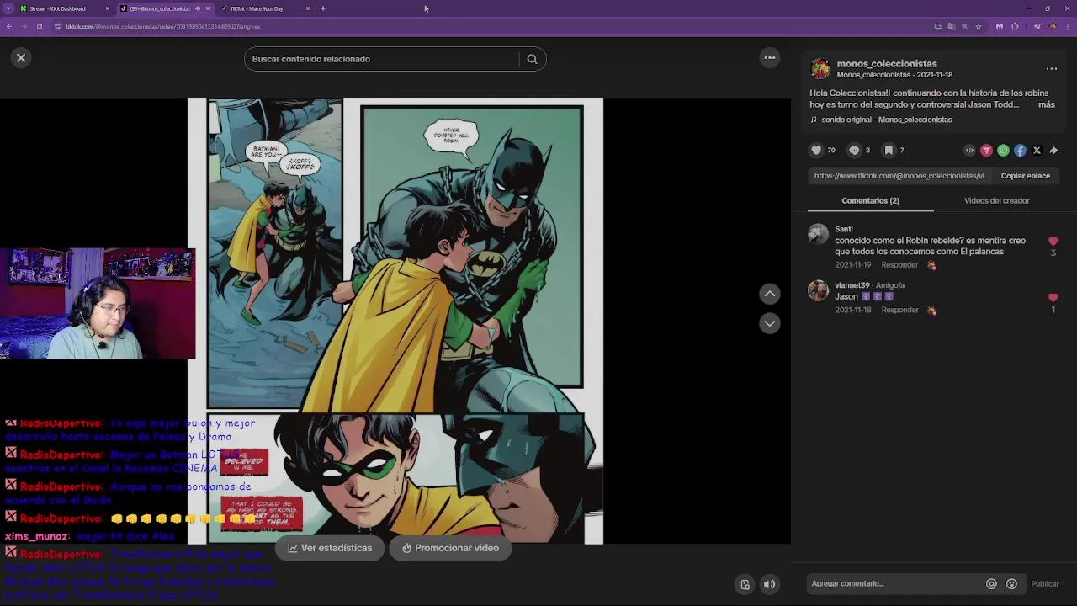Open monos_coleccionistas profile name
Viewport: 1077px width, 606px height.
tap(887, 63)
